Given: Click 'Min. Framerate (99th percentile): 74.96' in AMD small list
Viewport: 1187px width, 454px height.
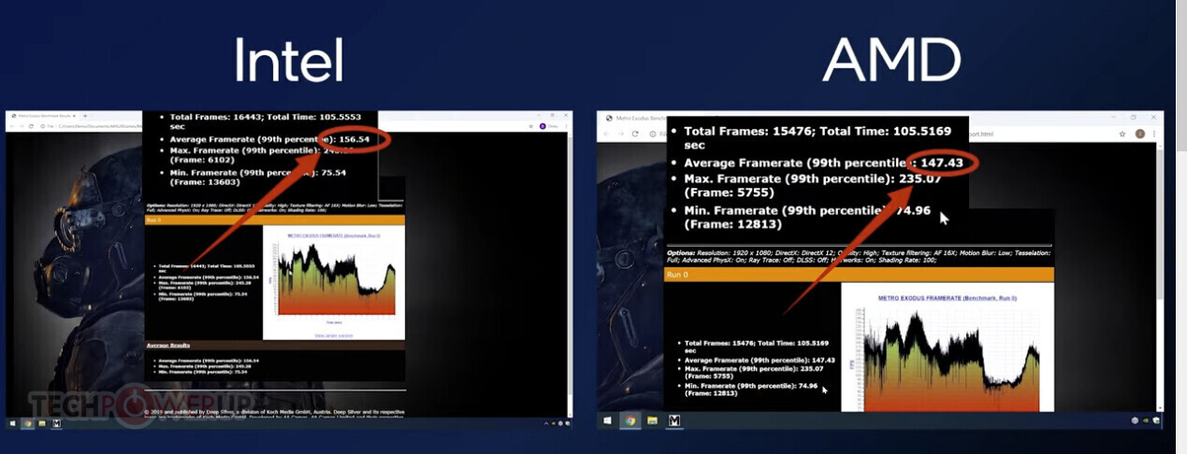Looking at the screenshot, I should tap(751, 390).
